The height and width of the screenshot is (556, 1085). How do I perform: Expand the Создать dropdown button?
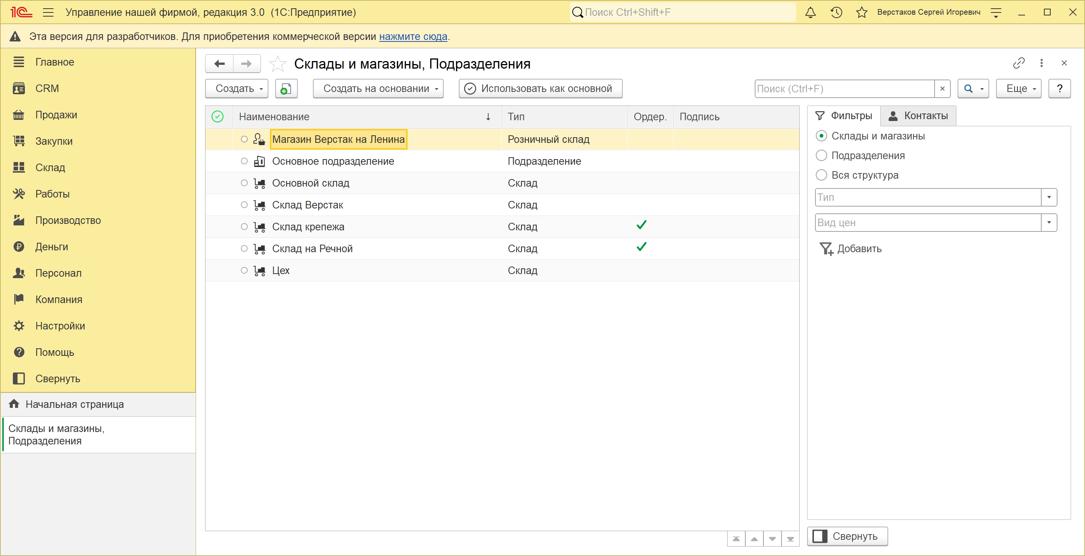click(236, 89)
